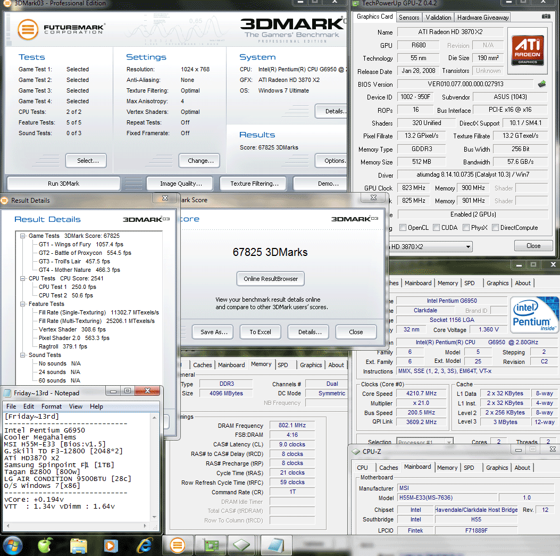Enable the OpenCL checkbox in GPU-Z
The width and height of the screenshot is (560, 556).
pyautogui.click(x=403, y=228)
